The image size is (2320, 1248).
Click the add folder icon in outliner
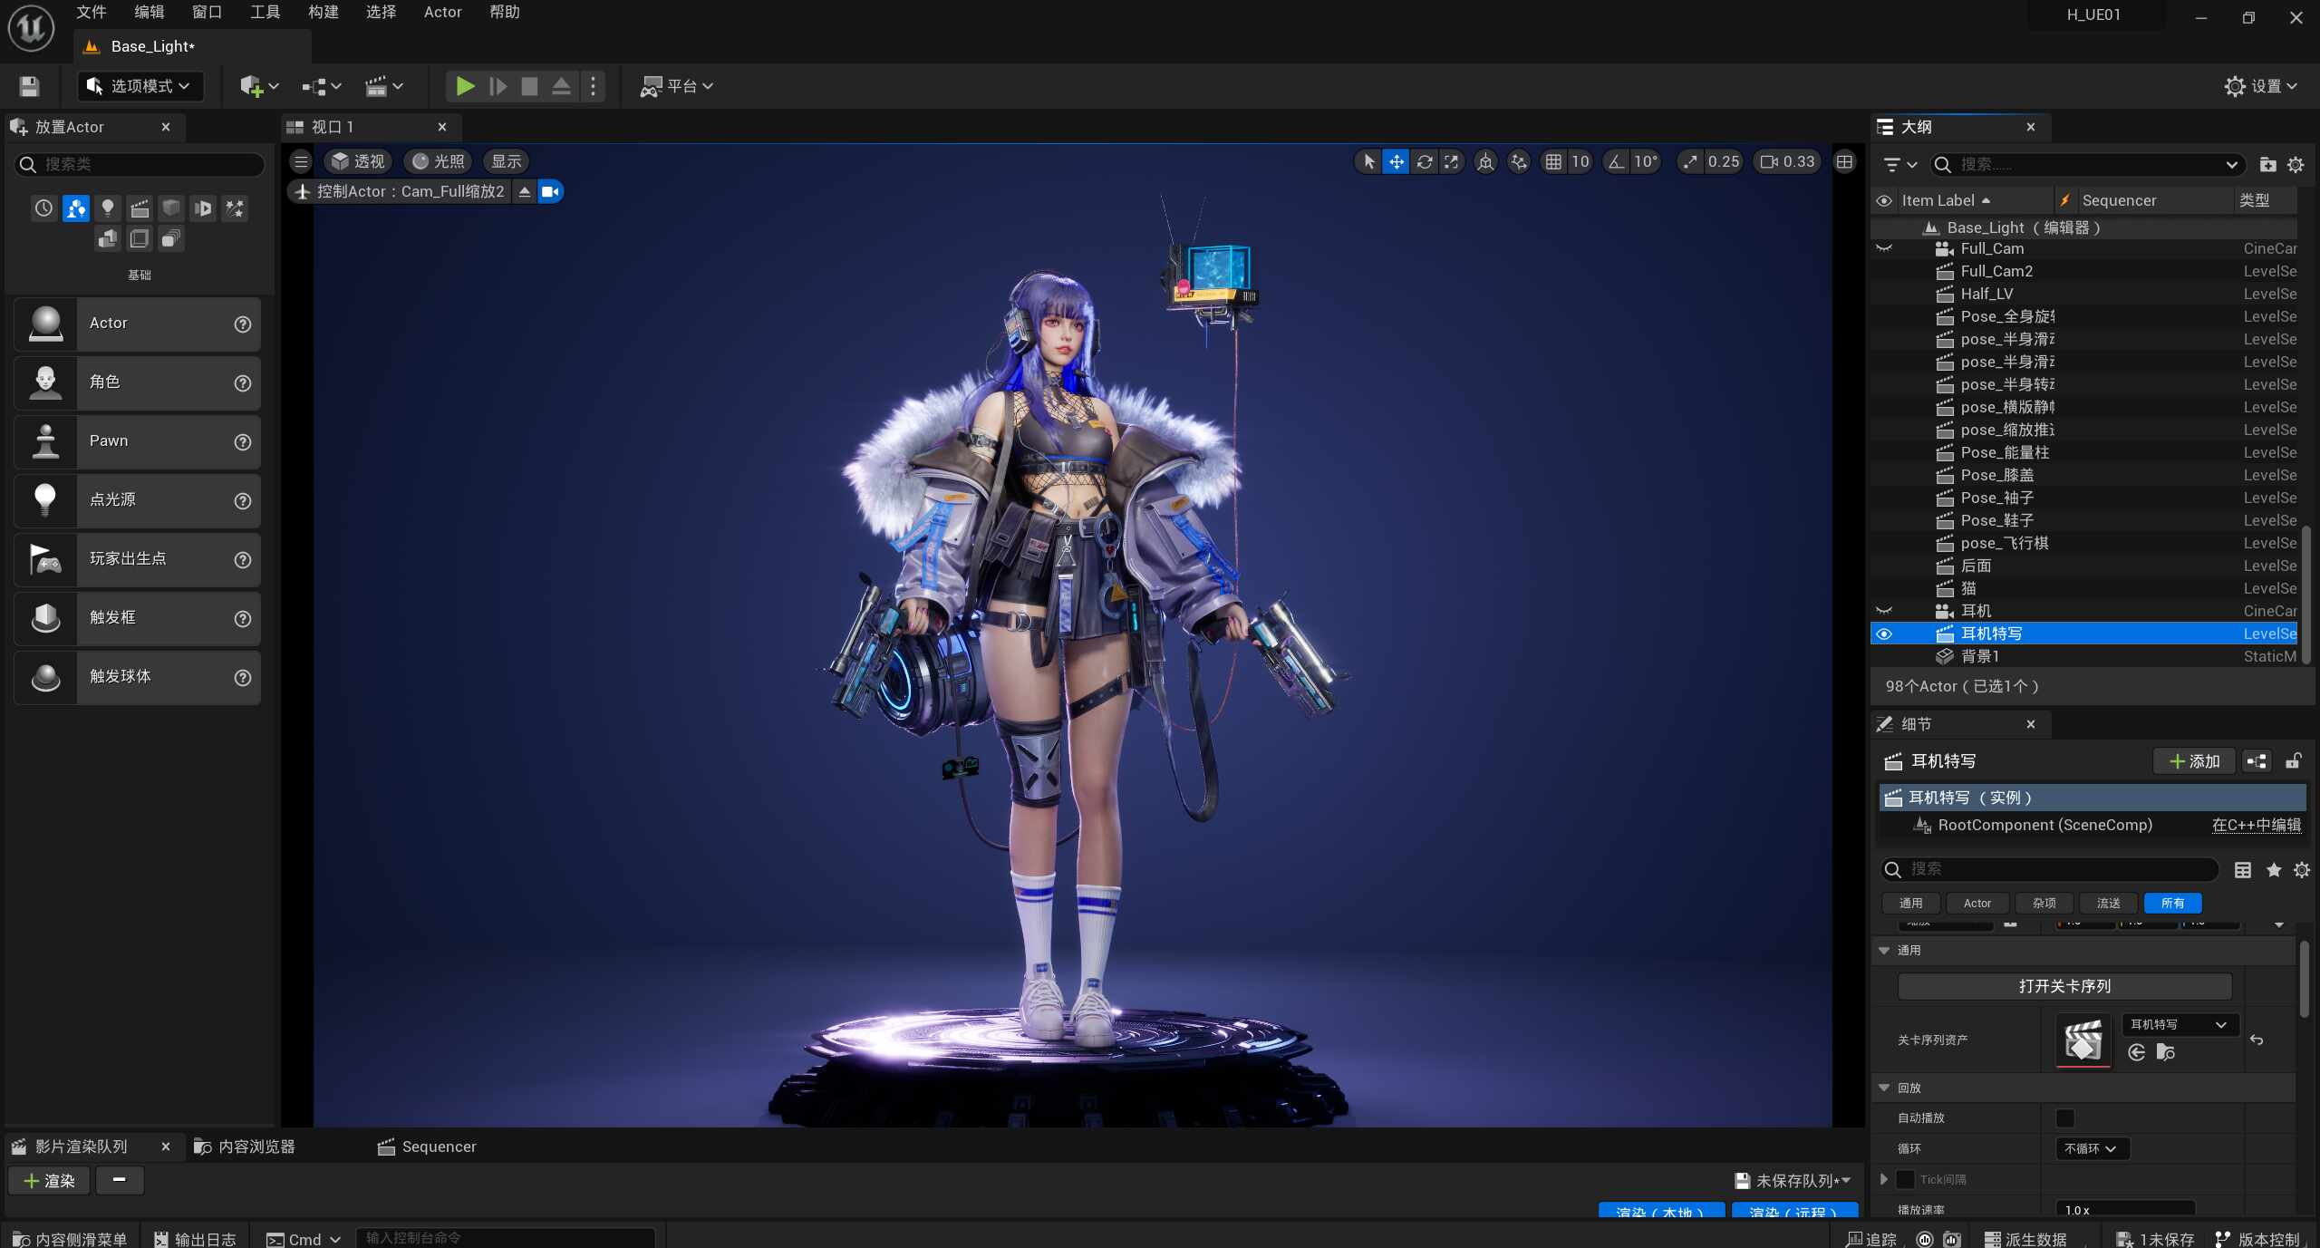2267,164
